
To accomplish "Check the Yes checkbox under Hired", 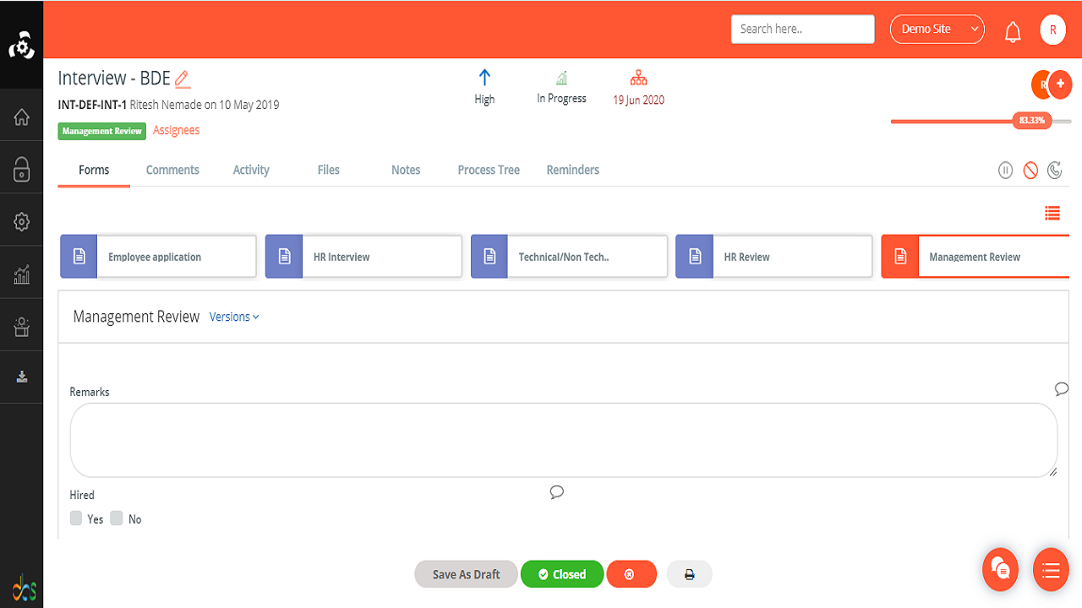I will pos(76,518).
